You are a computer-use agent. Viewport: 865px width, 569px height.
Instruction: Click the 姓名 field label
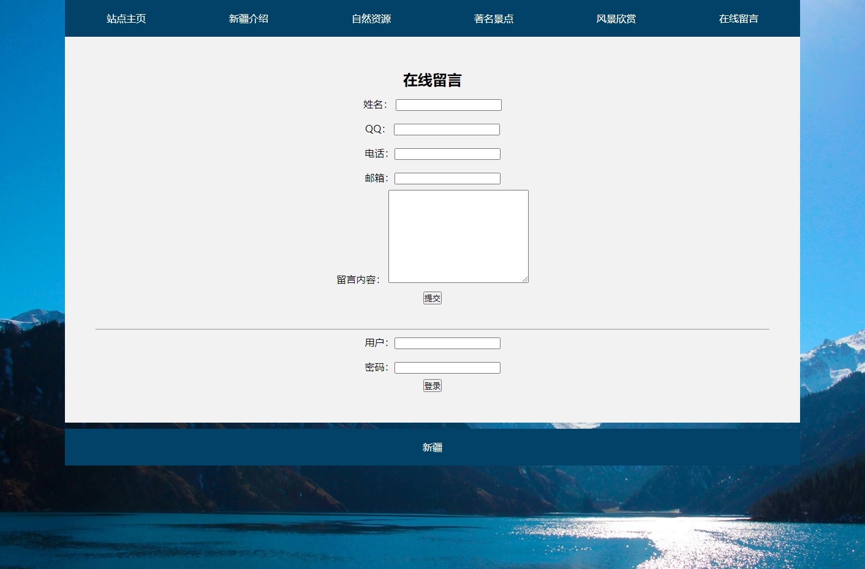(x=374, y=105)
